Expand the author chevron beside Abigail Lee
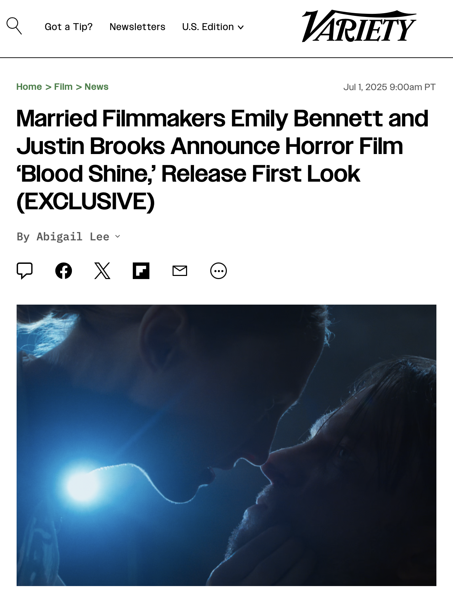This screenshot has height=603, width=453. pos(118,236)
